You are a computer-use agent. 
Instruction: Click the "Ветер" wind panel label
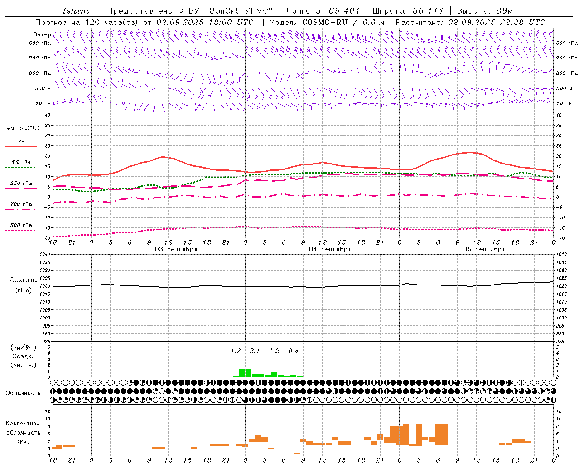pyautogui.click(x=42, y=34)
